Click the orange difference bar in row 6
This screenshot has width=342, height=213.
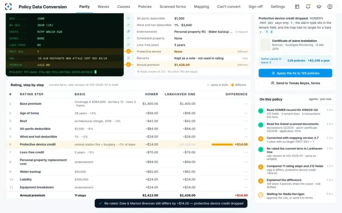[222, 145]
